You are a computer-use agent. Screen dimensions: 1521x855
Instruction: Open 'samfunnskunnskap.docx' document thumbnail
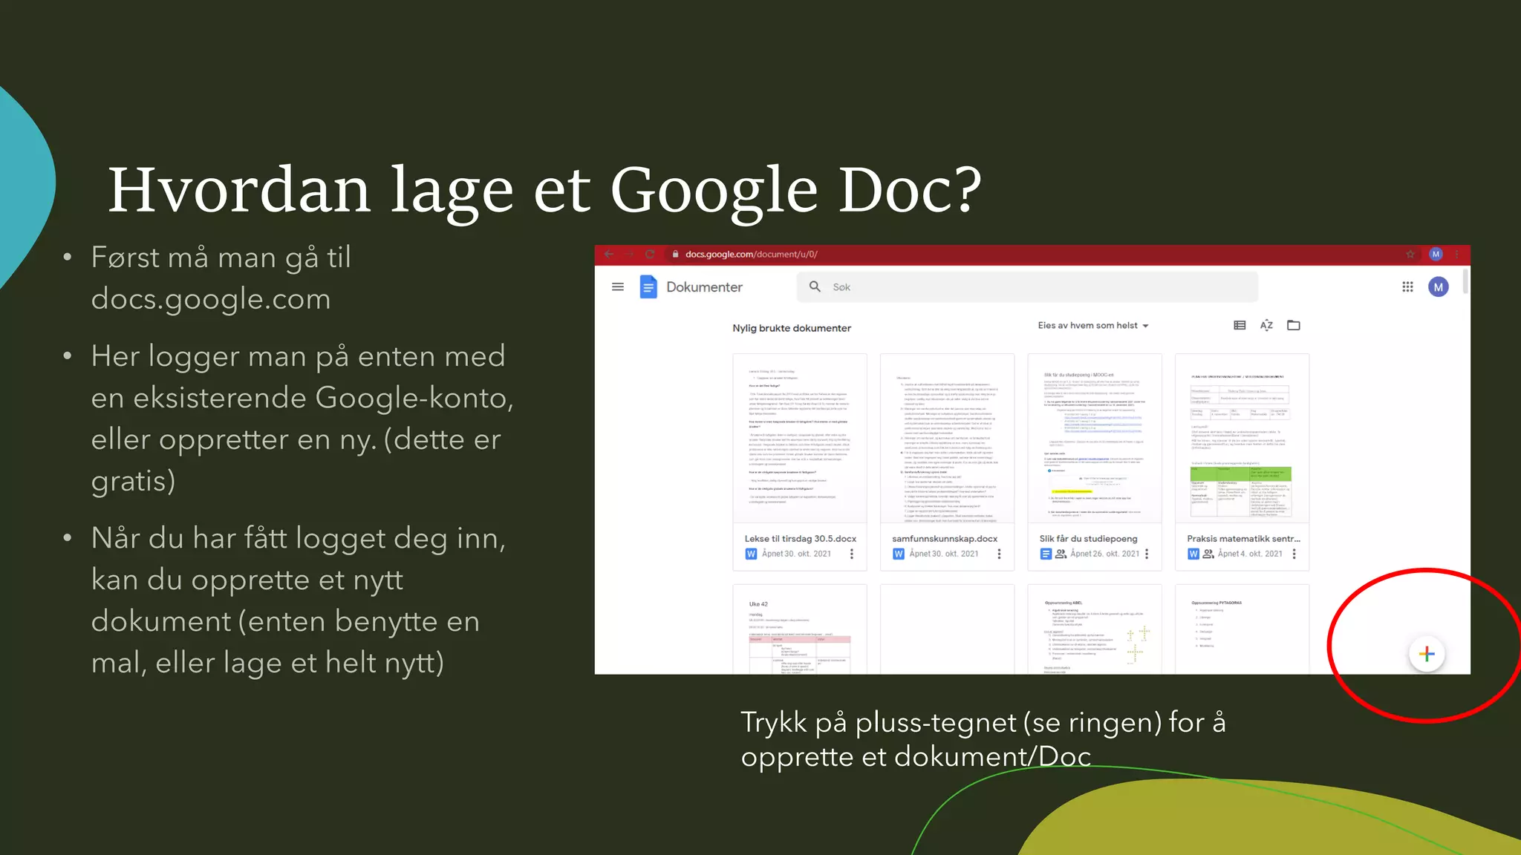tap(947, 439)
